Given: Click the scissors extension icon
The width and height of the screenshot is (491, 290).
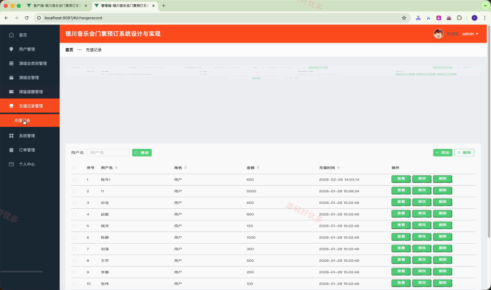Looking at the screenshot, I should click(418, 18).
